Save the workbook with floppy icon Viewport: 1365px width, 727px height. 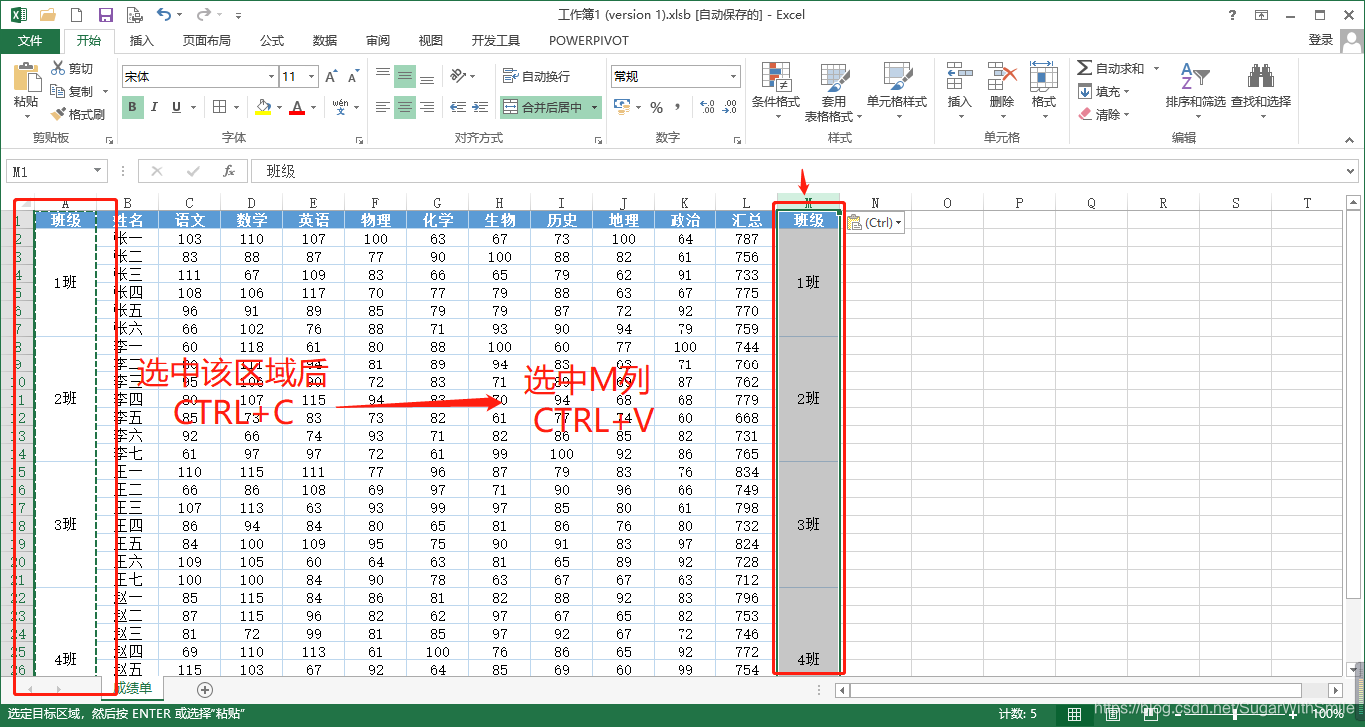106,15
